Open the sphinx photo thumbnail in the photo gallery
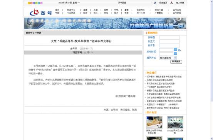 click(x=154, y=122)
